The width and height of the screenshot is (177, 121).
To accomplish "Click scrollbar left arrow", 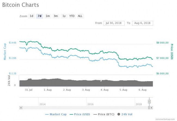I will tap(21, 108).
